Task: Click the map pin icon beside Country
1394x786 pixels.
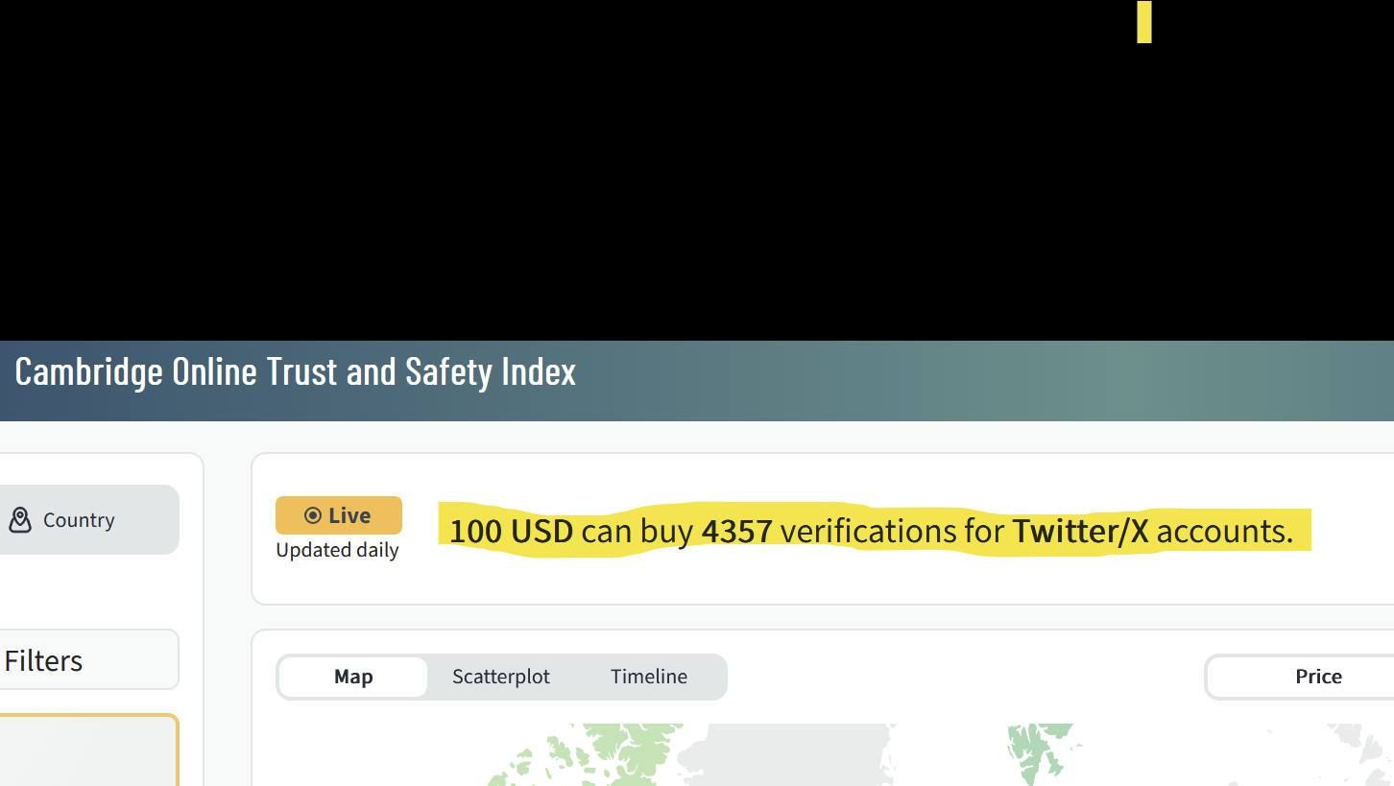Action: point(20,520)
